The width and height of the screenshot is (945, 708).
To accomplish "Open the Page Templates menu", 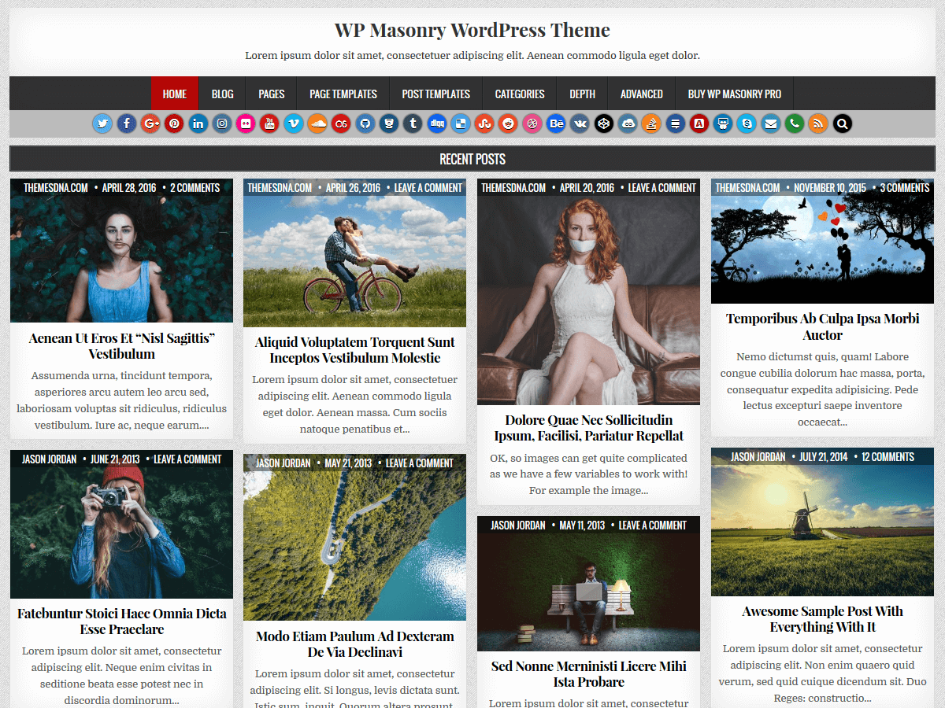I will point(343,94).
